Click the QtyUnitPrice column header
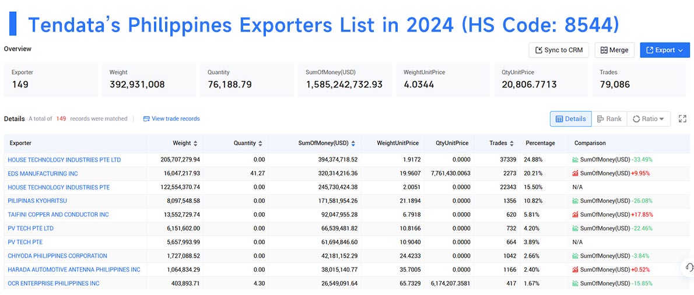Image resolution: width=694 pixels, height=295 pixels. click(452, 143)
